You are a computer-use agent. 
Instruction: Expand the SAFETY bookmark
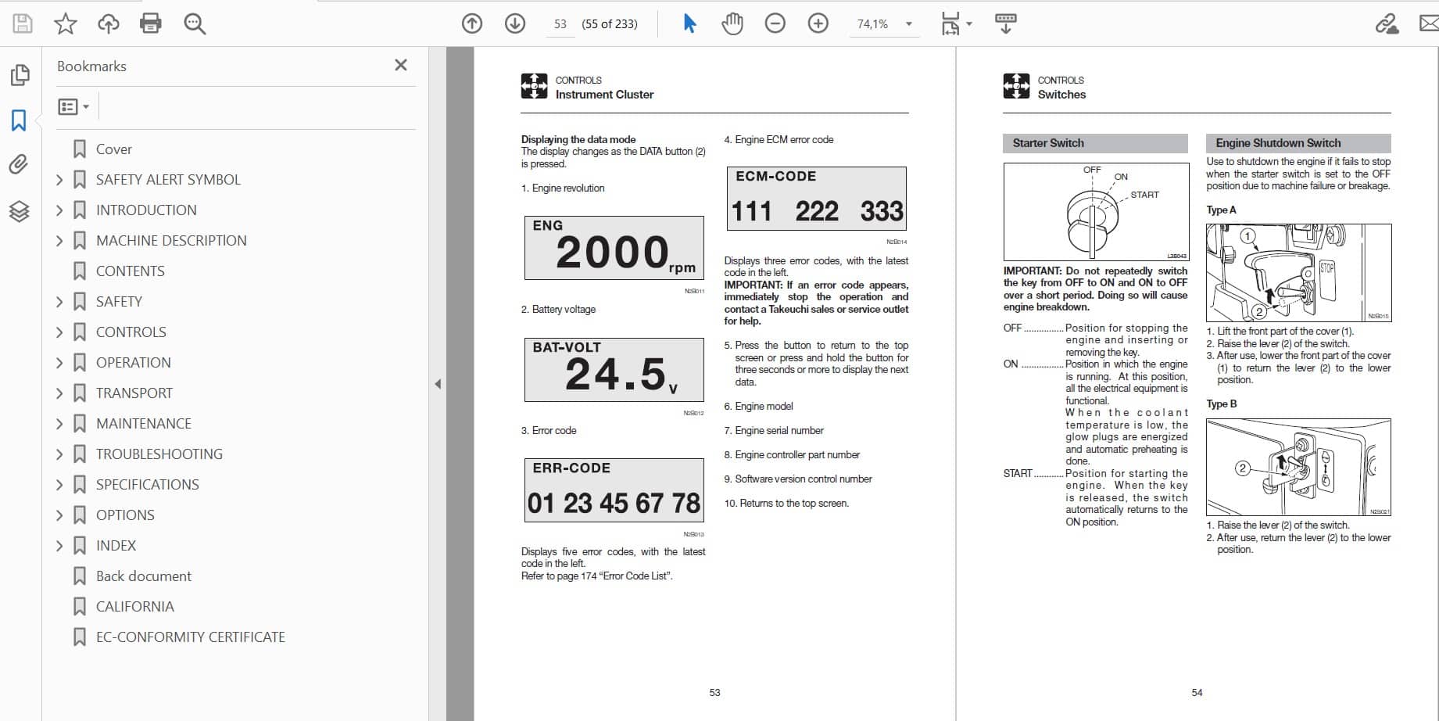pyautogui.click(x=59, y=302)
